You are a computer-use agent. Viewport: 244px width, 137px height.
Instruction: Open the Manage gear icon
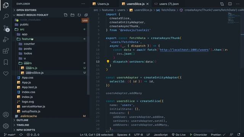pos(6,126)
